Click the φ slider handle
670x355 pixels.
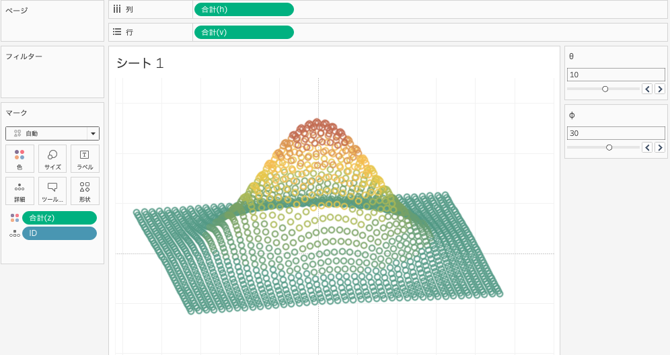[609, 147]
